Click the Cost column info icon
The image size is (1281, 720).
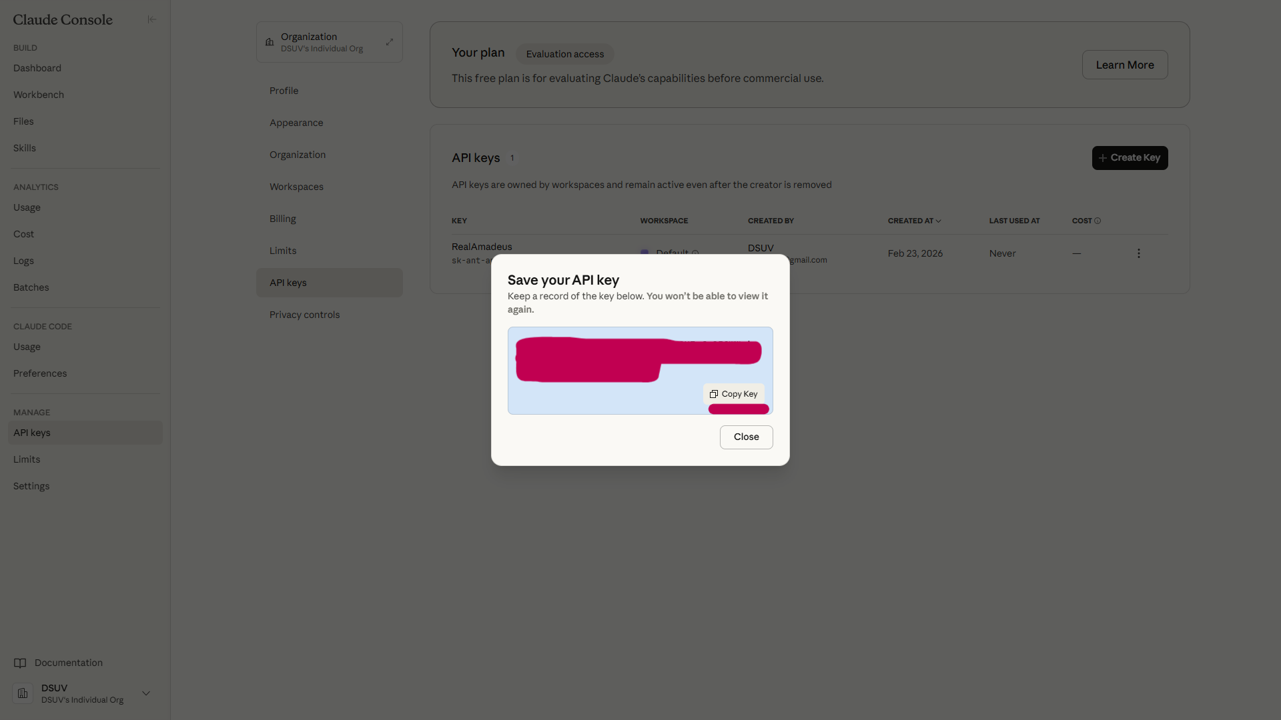(x=1098, y=221)
